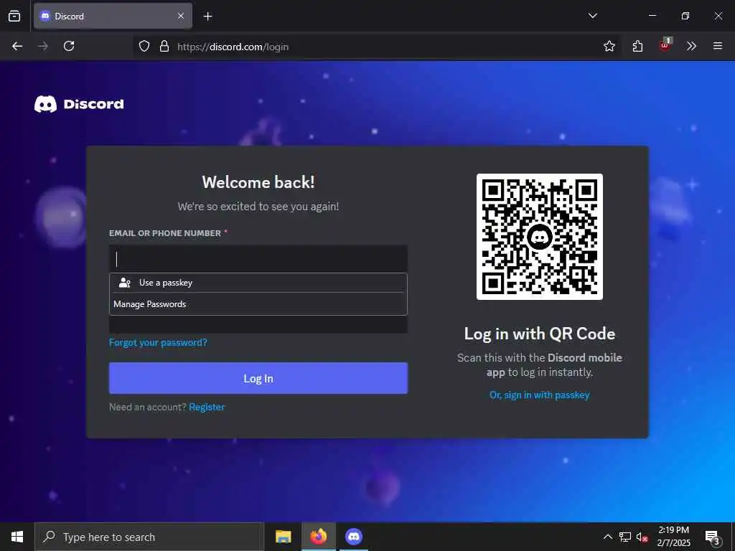View site security padlock info
Image resolution: width=735 pixels, height=551 pixels.
point(164,46)
